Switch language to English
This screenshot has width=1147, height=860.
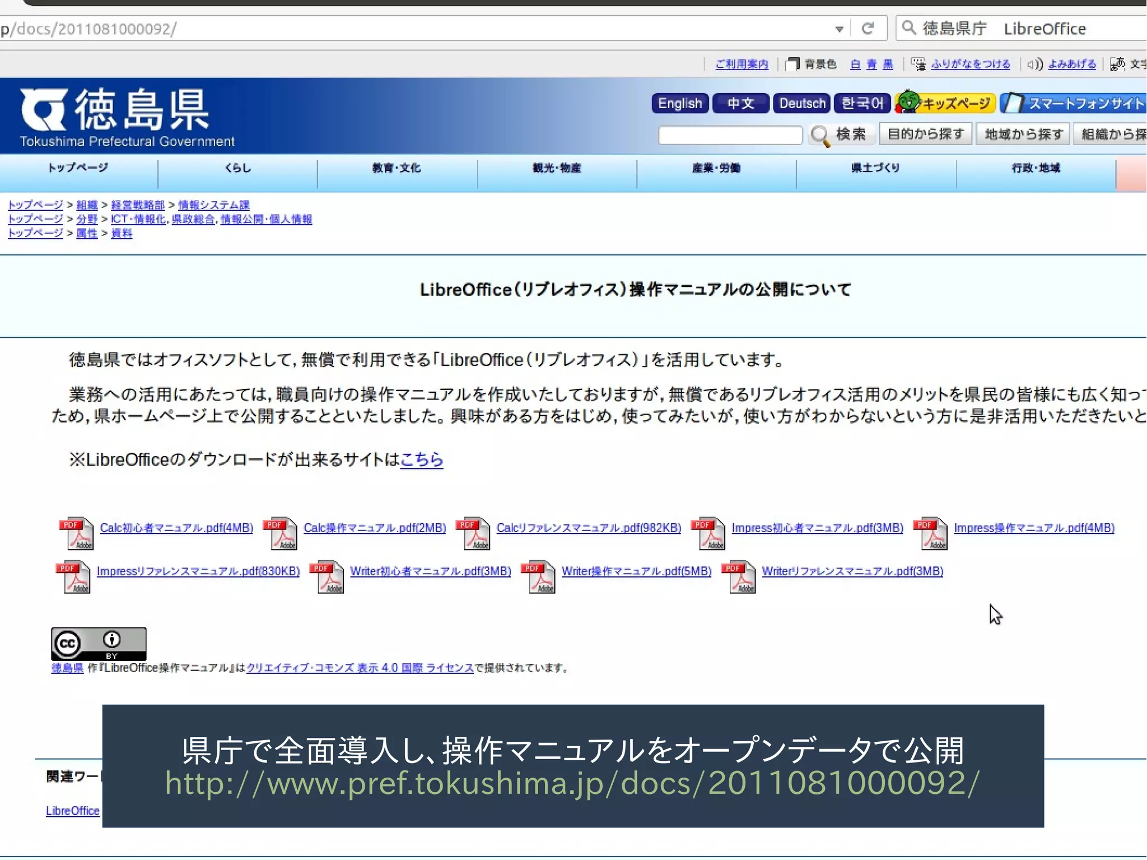pyautogui.click(x=680, y=104)
